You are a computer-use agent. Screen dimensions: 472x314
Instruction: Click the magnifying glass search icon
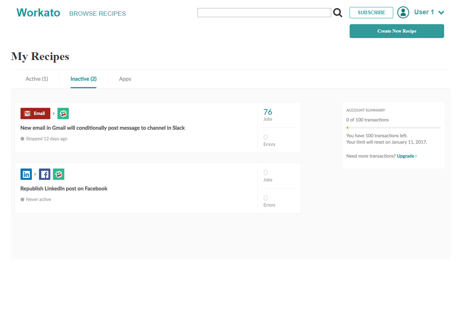click(x=338, y=13)
